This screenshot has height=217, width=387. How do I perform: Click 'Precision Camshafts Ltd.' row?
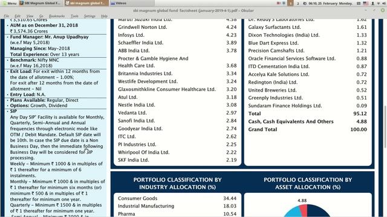pos(308,51)
